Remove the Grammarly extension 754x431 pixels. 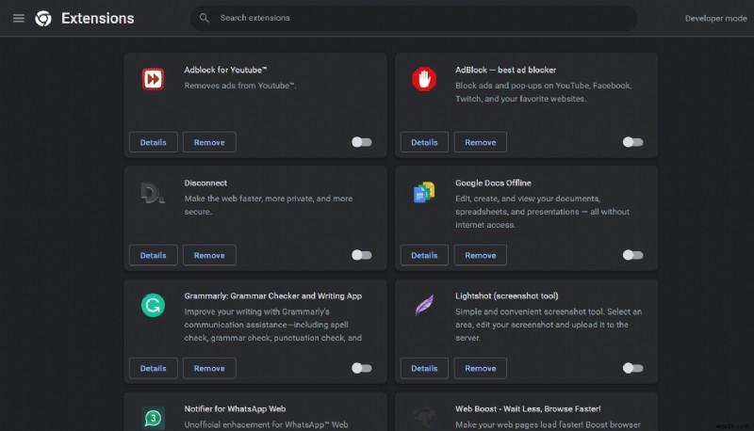pyautogui.click(x=209, y=368)
